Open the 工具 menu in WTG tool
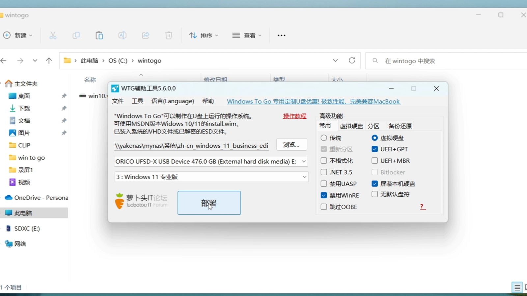527x296 pixels. 137,101
